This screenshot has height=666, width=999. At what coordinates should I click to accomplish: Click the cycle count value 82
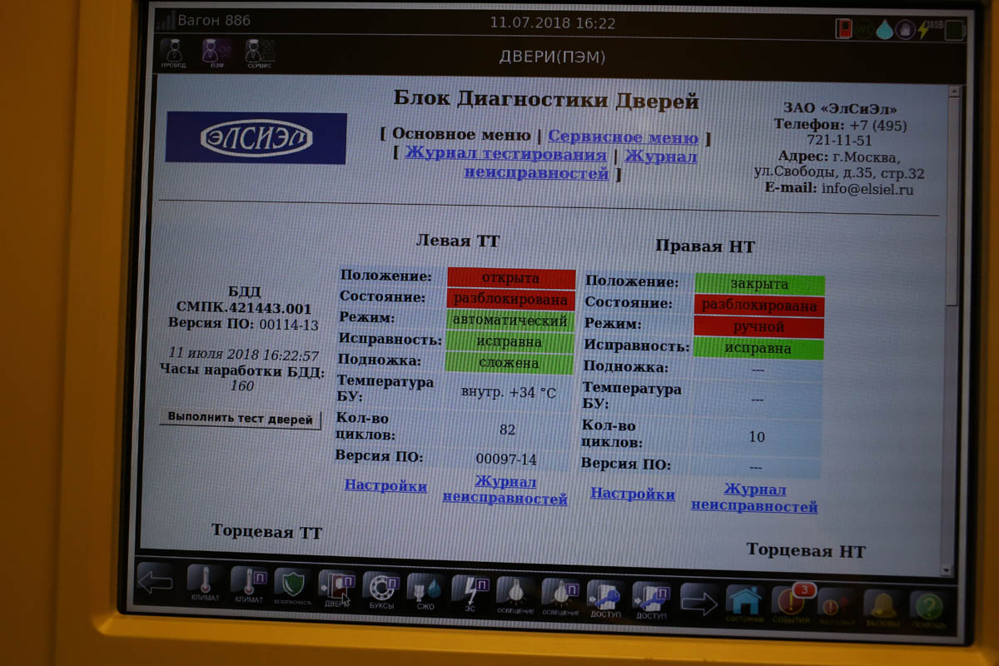[508, 430]
